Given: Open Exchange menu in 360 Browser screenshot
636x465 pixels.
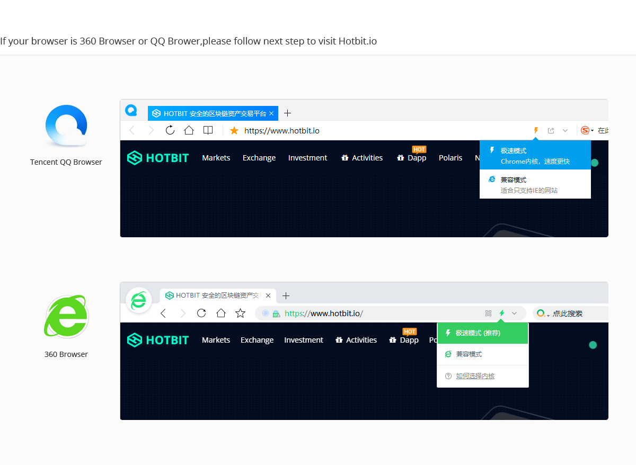Looking at the screenshot, I should 257,340.
